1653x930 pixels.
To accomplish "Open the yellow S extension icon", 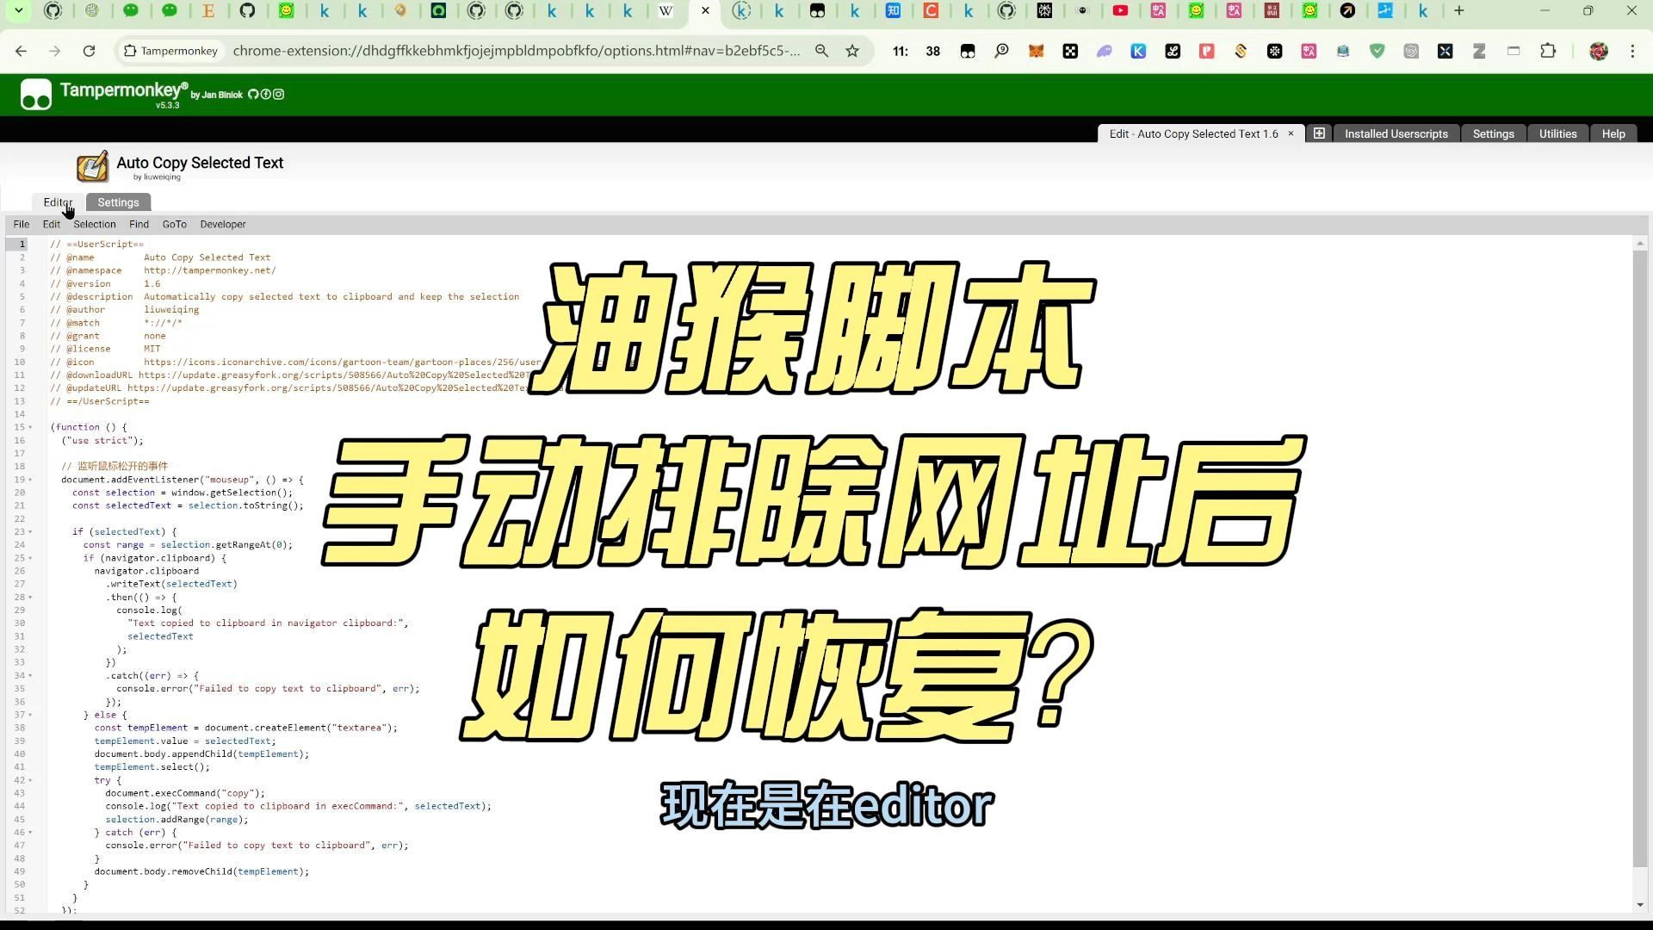I will (1241, 52).
